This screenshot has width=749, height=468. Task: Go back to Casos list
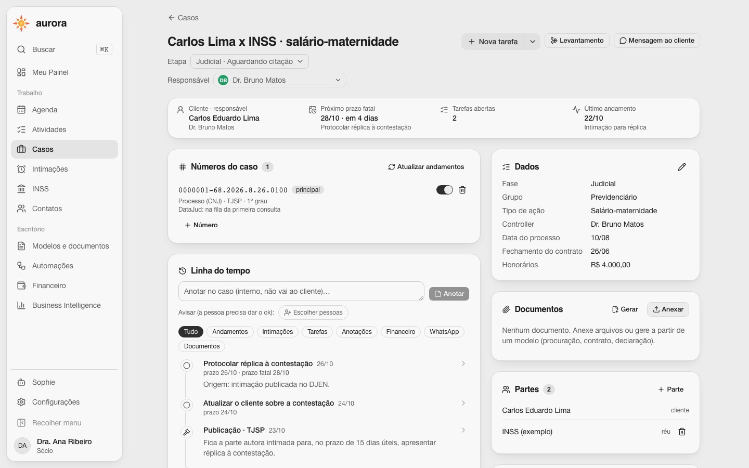pyautogui.click(x=183, y=18)
